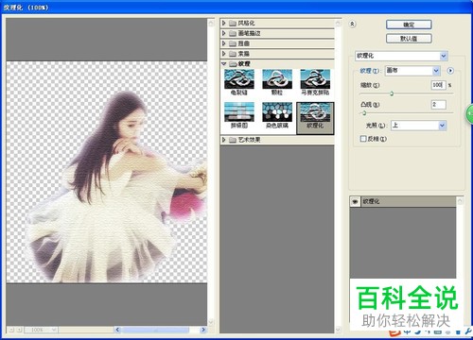The width and height of the screenshot is (473, 340).
Task: Click the 凸现 value input field
Action: point(438,105)
